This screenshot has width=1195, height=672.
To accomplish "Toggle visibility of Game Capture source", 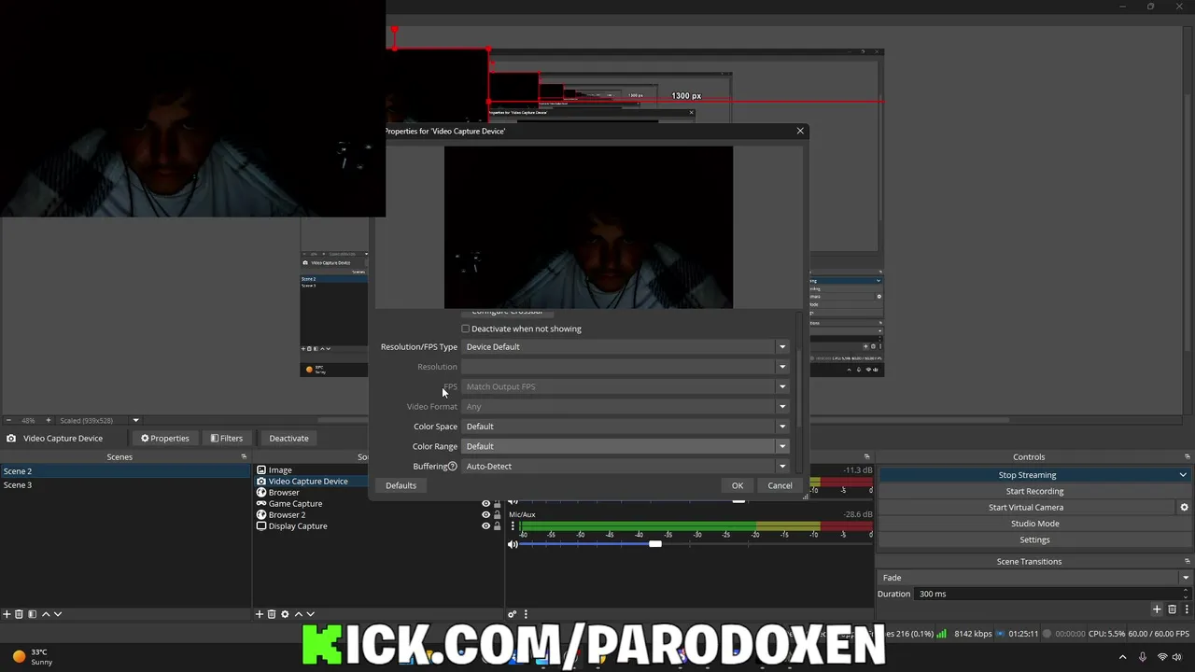I will (x=485, y=504).
